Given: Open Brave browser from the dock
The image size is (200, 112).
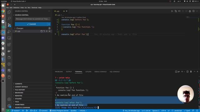Looking at the screenshot, I should pyautogui.click(x=3, y=16).
